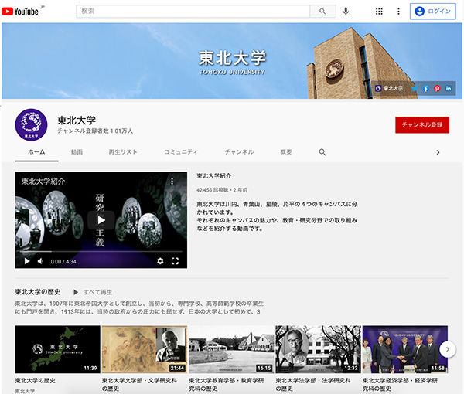Open the Facebook link on banner
The height and width of the screenshot is (394, 464).
point(426,88)
